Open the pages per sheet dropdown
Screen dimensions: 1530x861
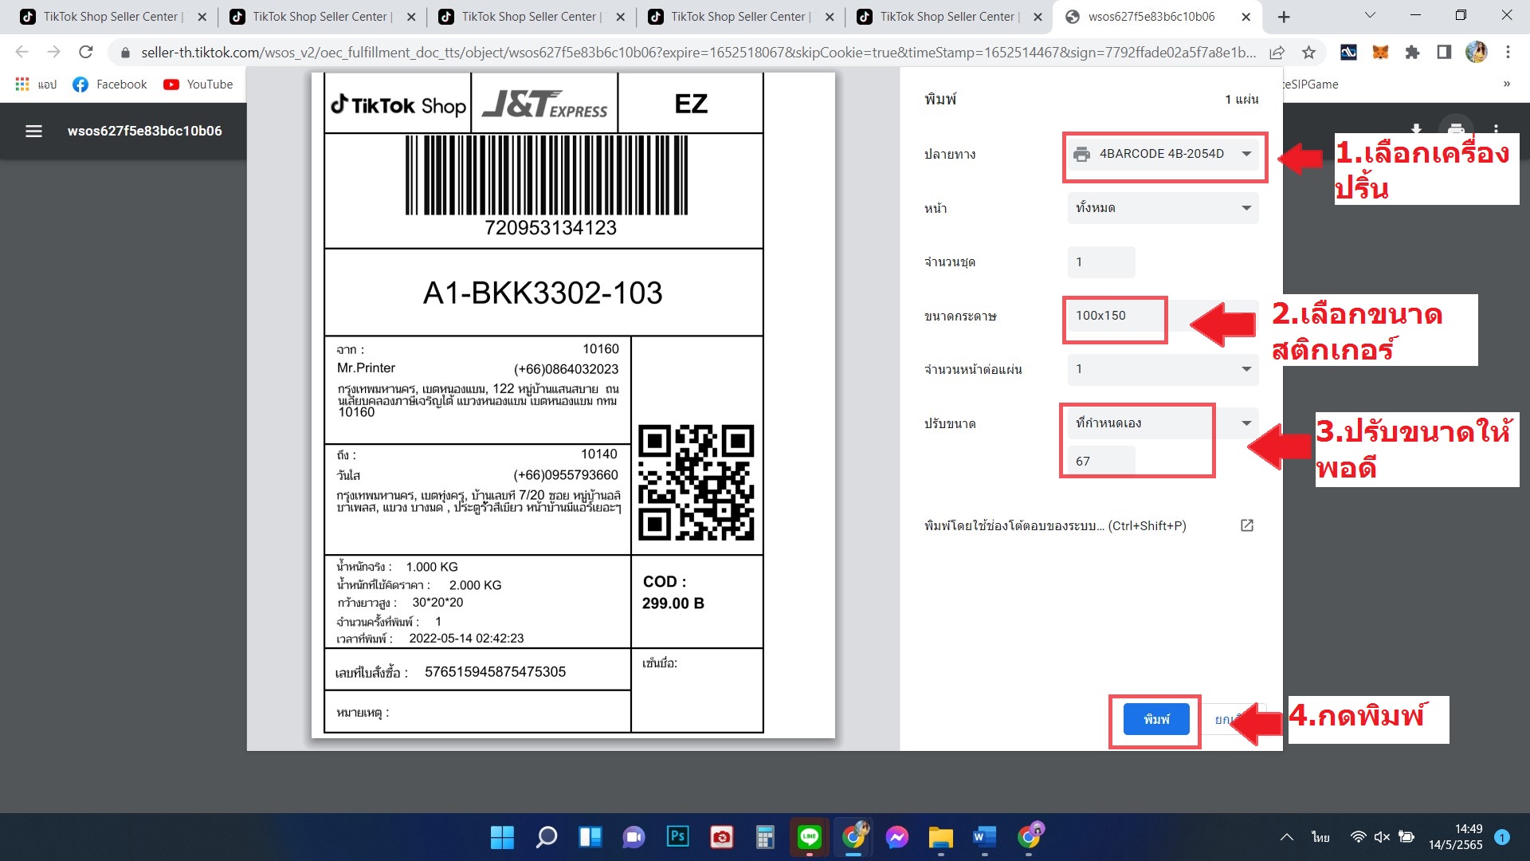click(1163, 369)
